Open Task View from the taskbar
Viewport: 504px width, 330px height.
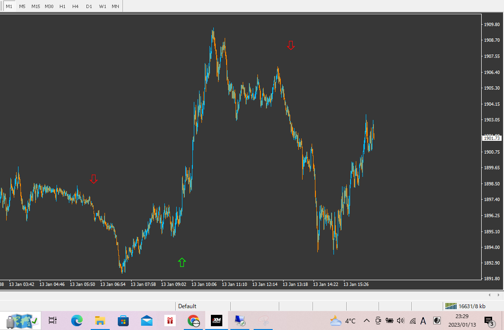tap(52, 321)
